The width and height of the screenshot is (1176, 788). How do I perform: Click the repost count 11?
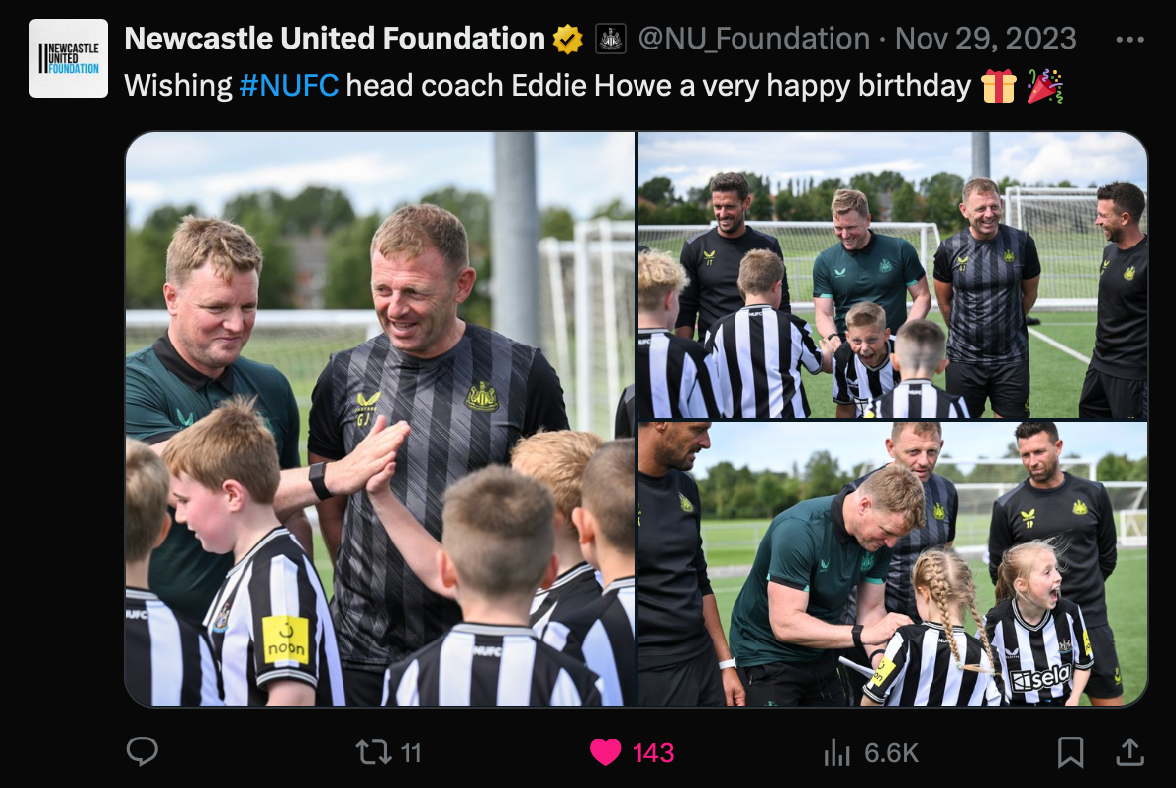pos(410,752)
